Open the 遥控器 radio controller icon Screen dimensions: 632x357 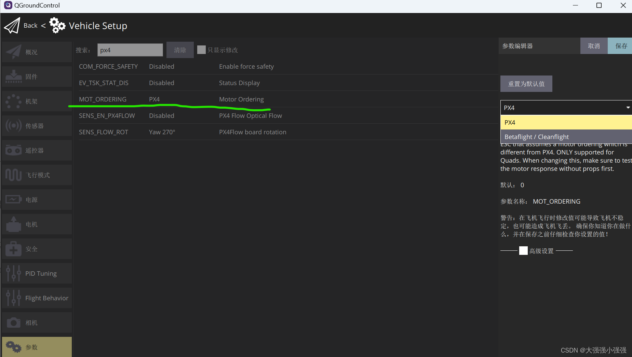(14, 150)
